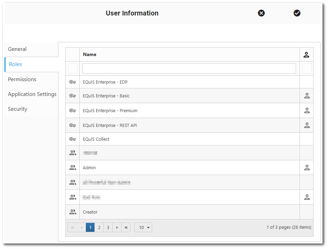Click the group icon beside the Admin role
Viewport: 328px width, 249px height.
click(72, 167)
